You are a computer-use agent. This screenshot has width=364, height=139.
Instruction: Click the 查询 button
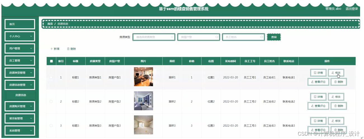[274, 37]
